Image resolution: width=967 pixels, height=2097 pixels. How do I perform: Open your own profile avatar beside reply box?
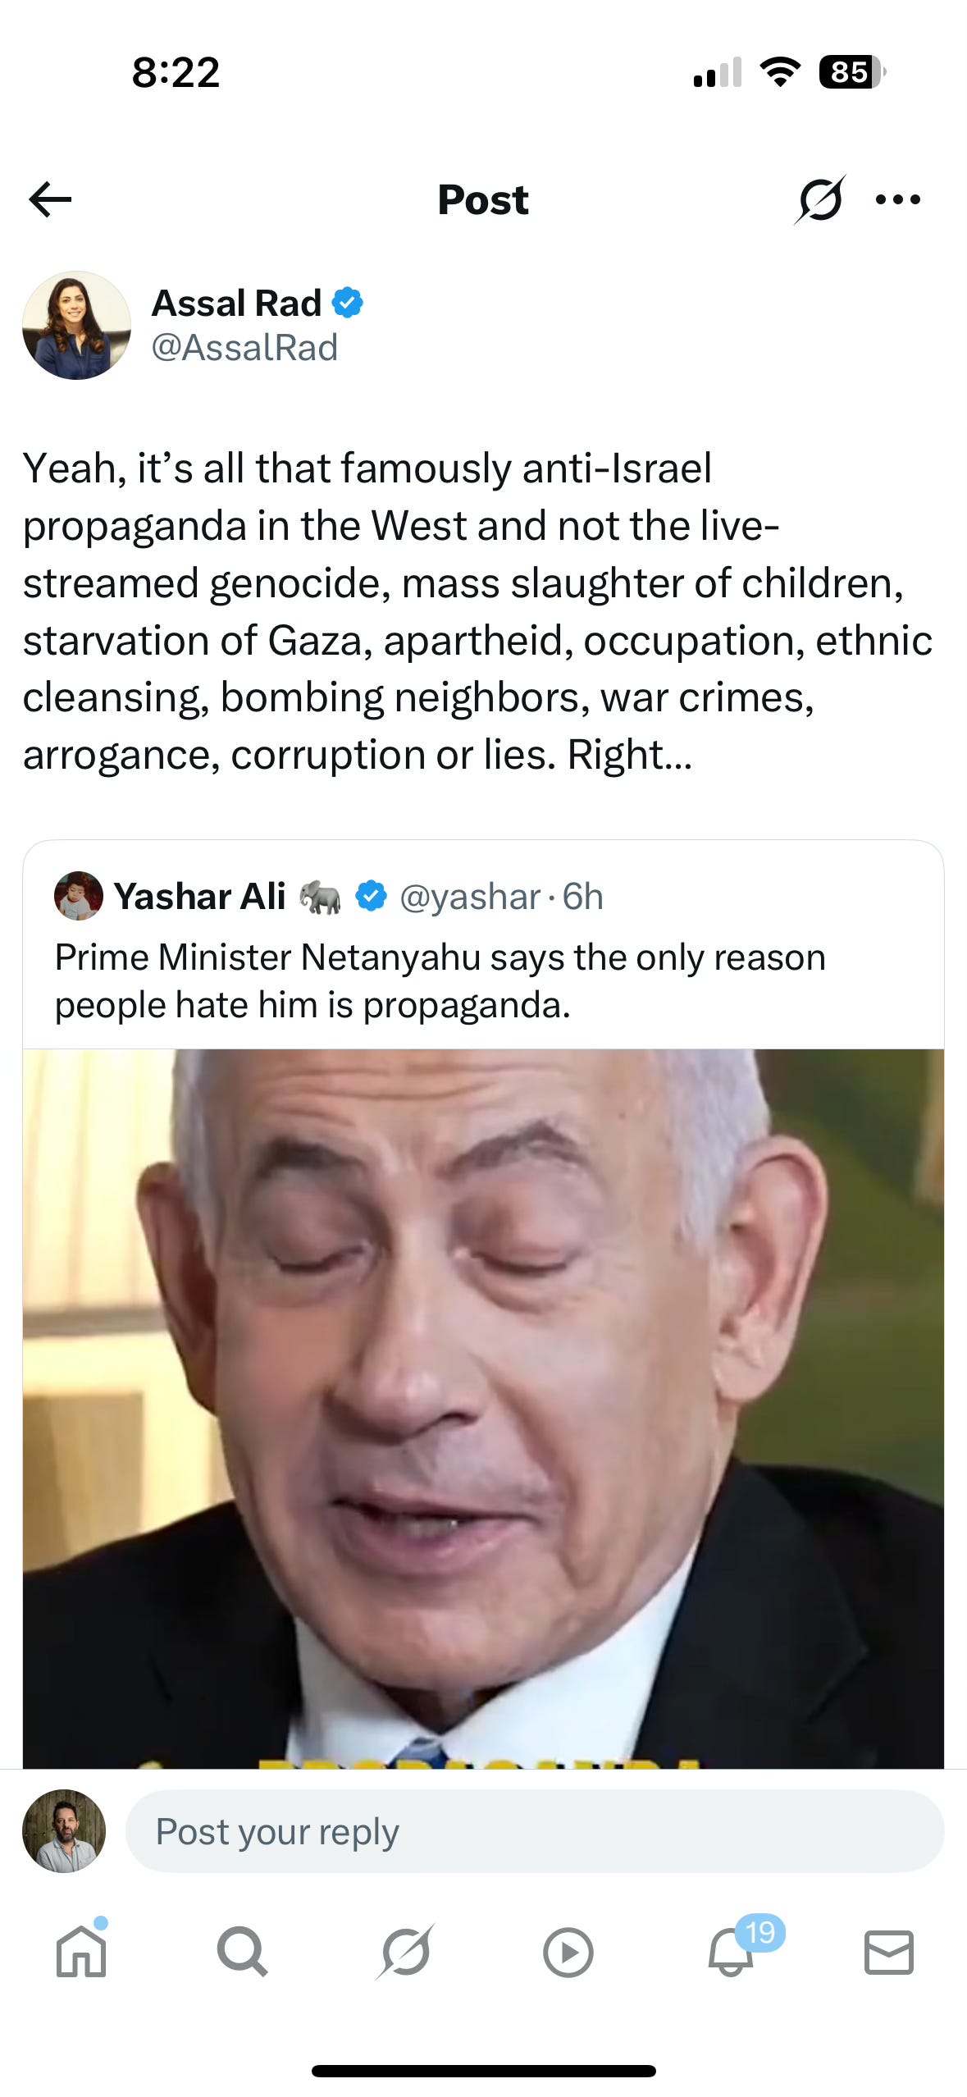point(64,1831)
